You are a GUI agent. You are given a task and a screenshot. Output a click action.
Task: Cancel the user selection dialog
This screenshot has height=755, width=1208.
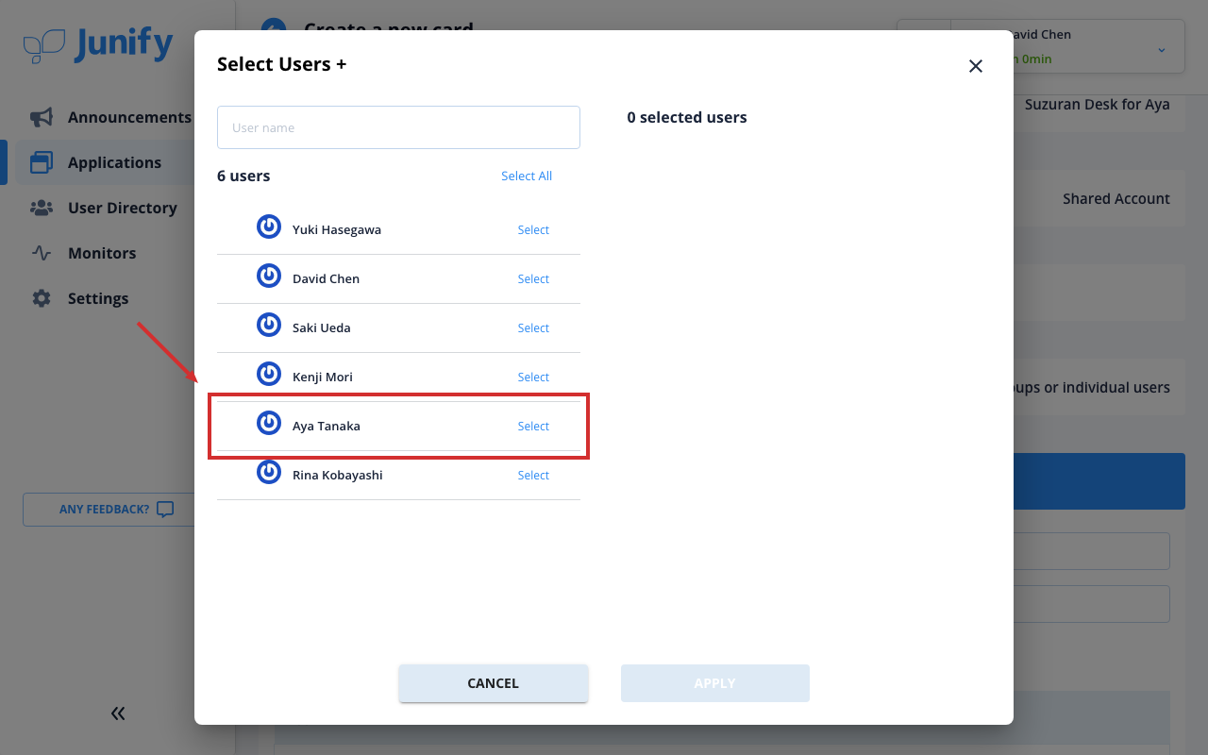(x=494, y=683)
